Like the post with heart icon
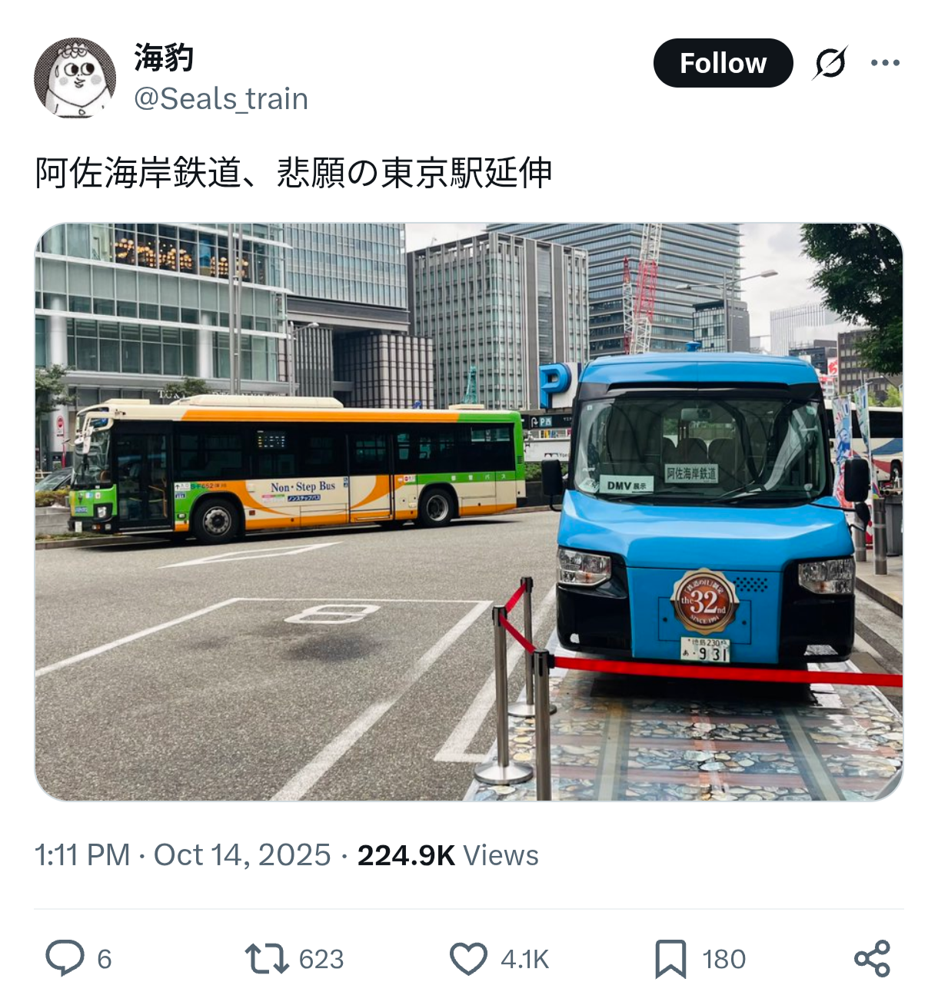The height and width of the screenshot is (1002, 938). click(468, 959)
